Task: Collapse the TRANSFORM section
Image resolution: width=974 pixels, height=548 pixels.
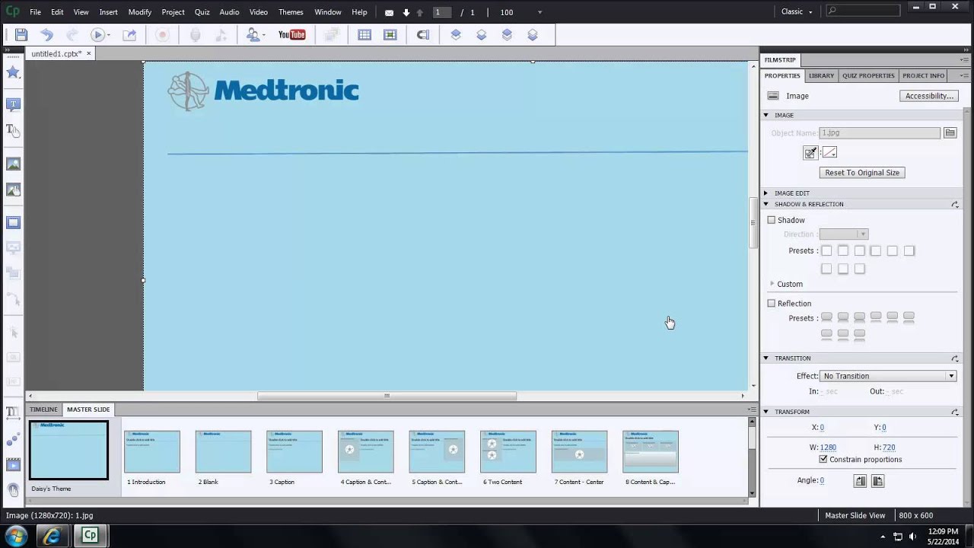Action: click(766, 412)
